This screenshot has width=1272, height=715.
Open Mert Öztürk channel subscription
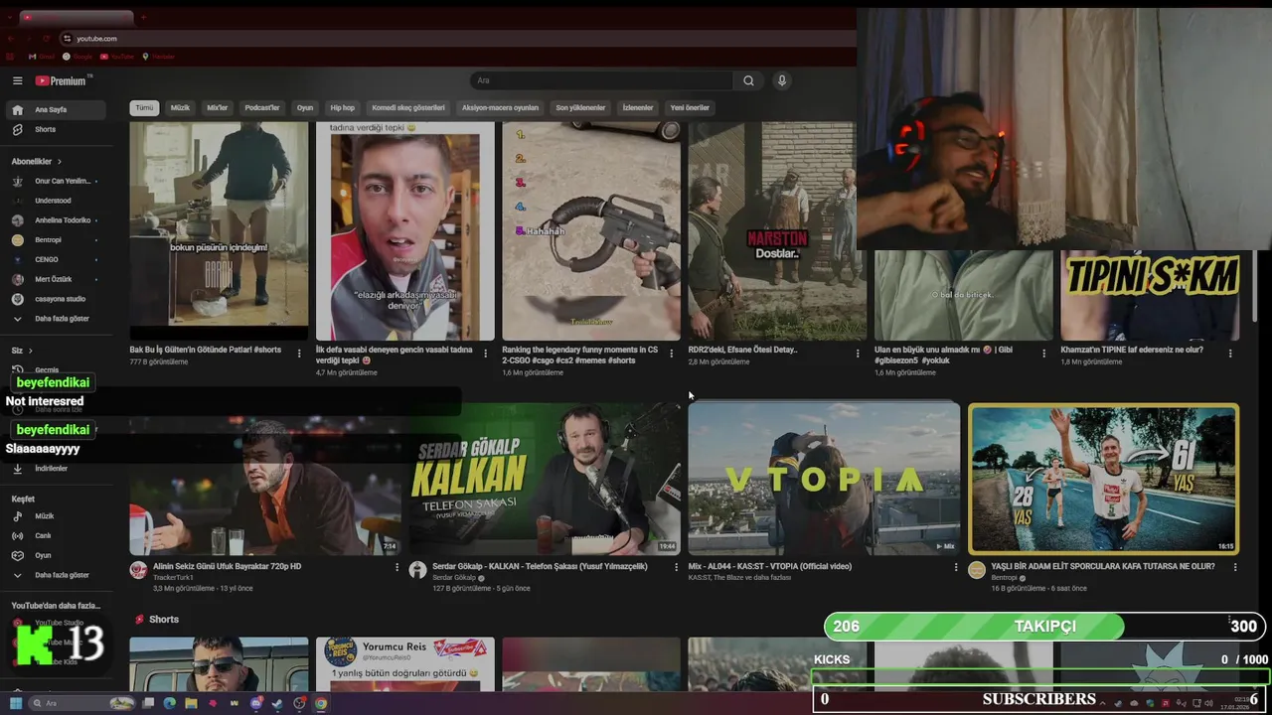55,280
